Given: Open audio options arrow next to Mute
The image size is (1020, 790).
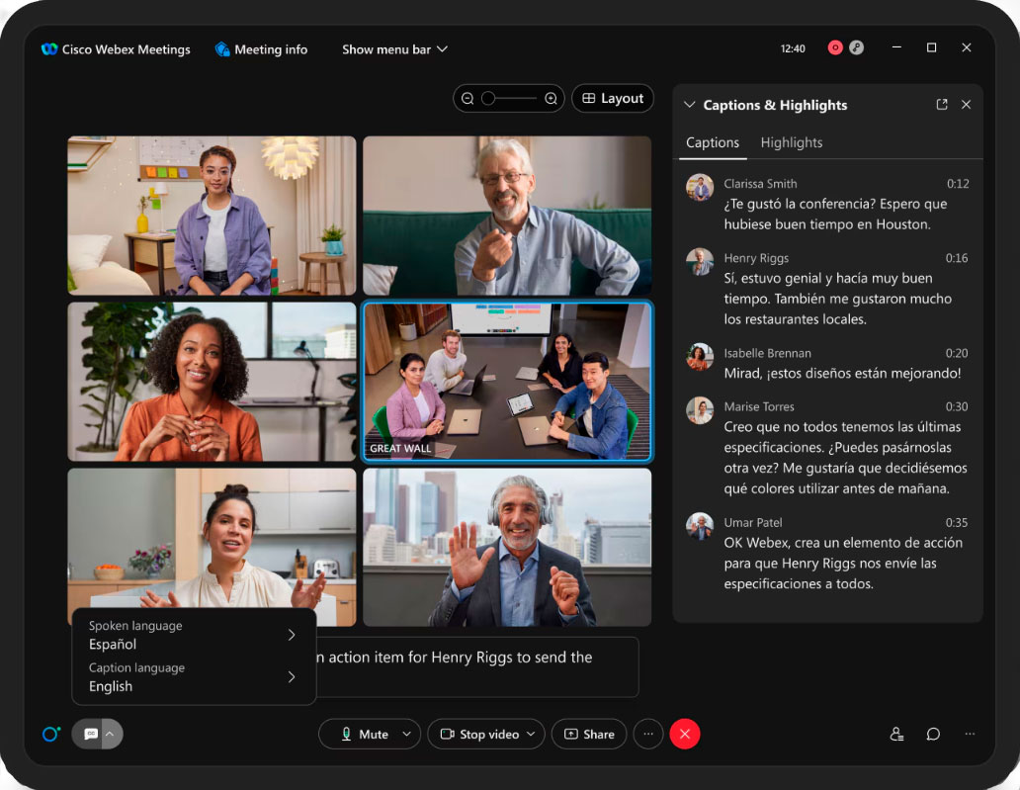Looking at the screenshot, I should pos(407,734).
